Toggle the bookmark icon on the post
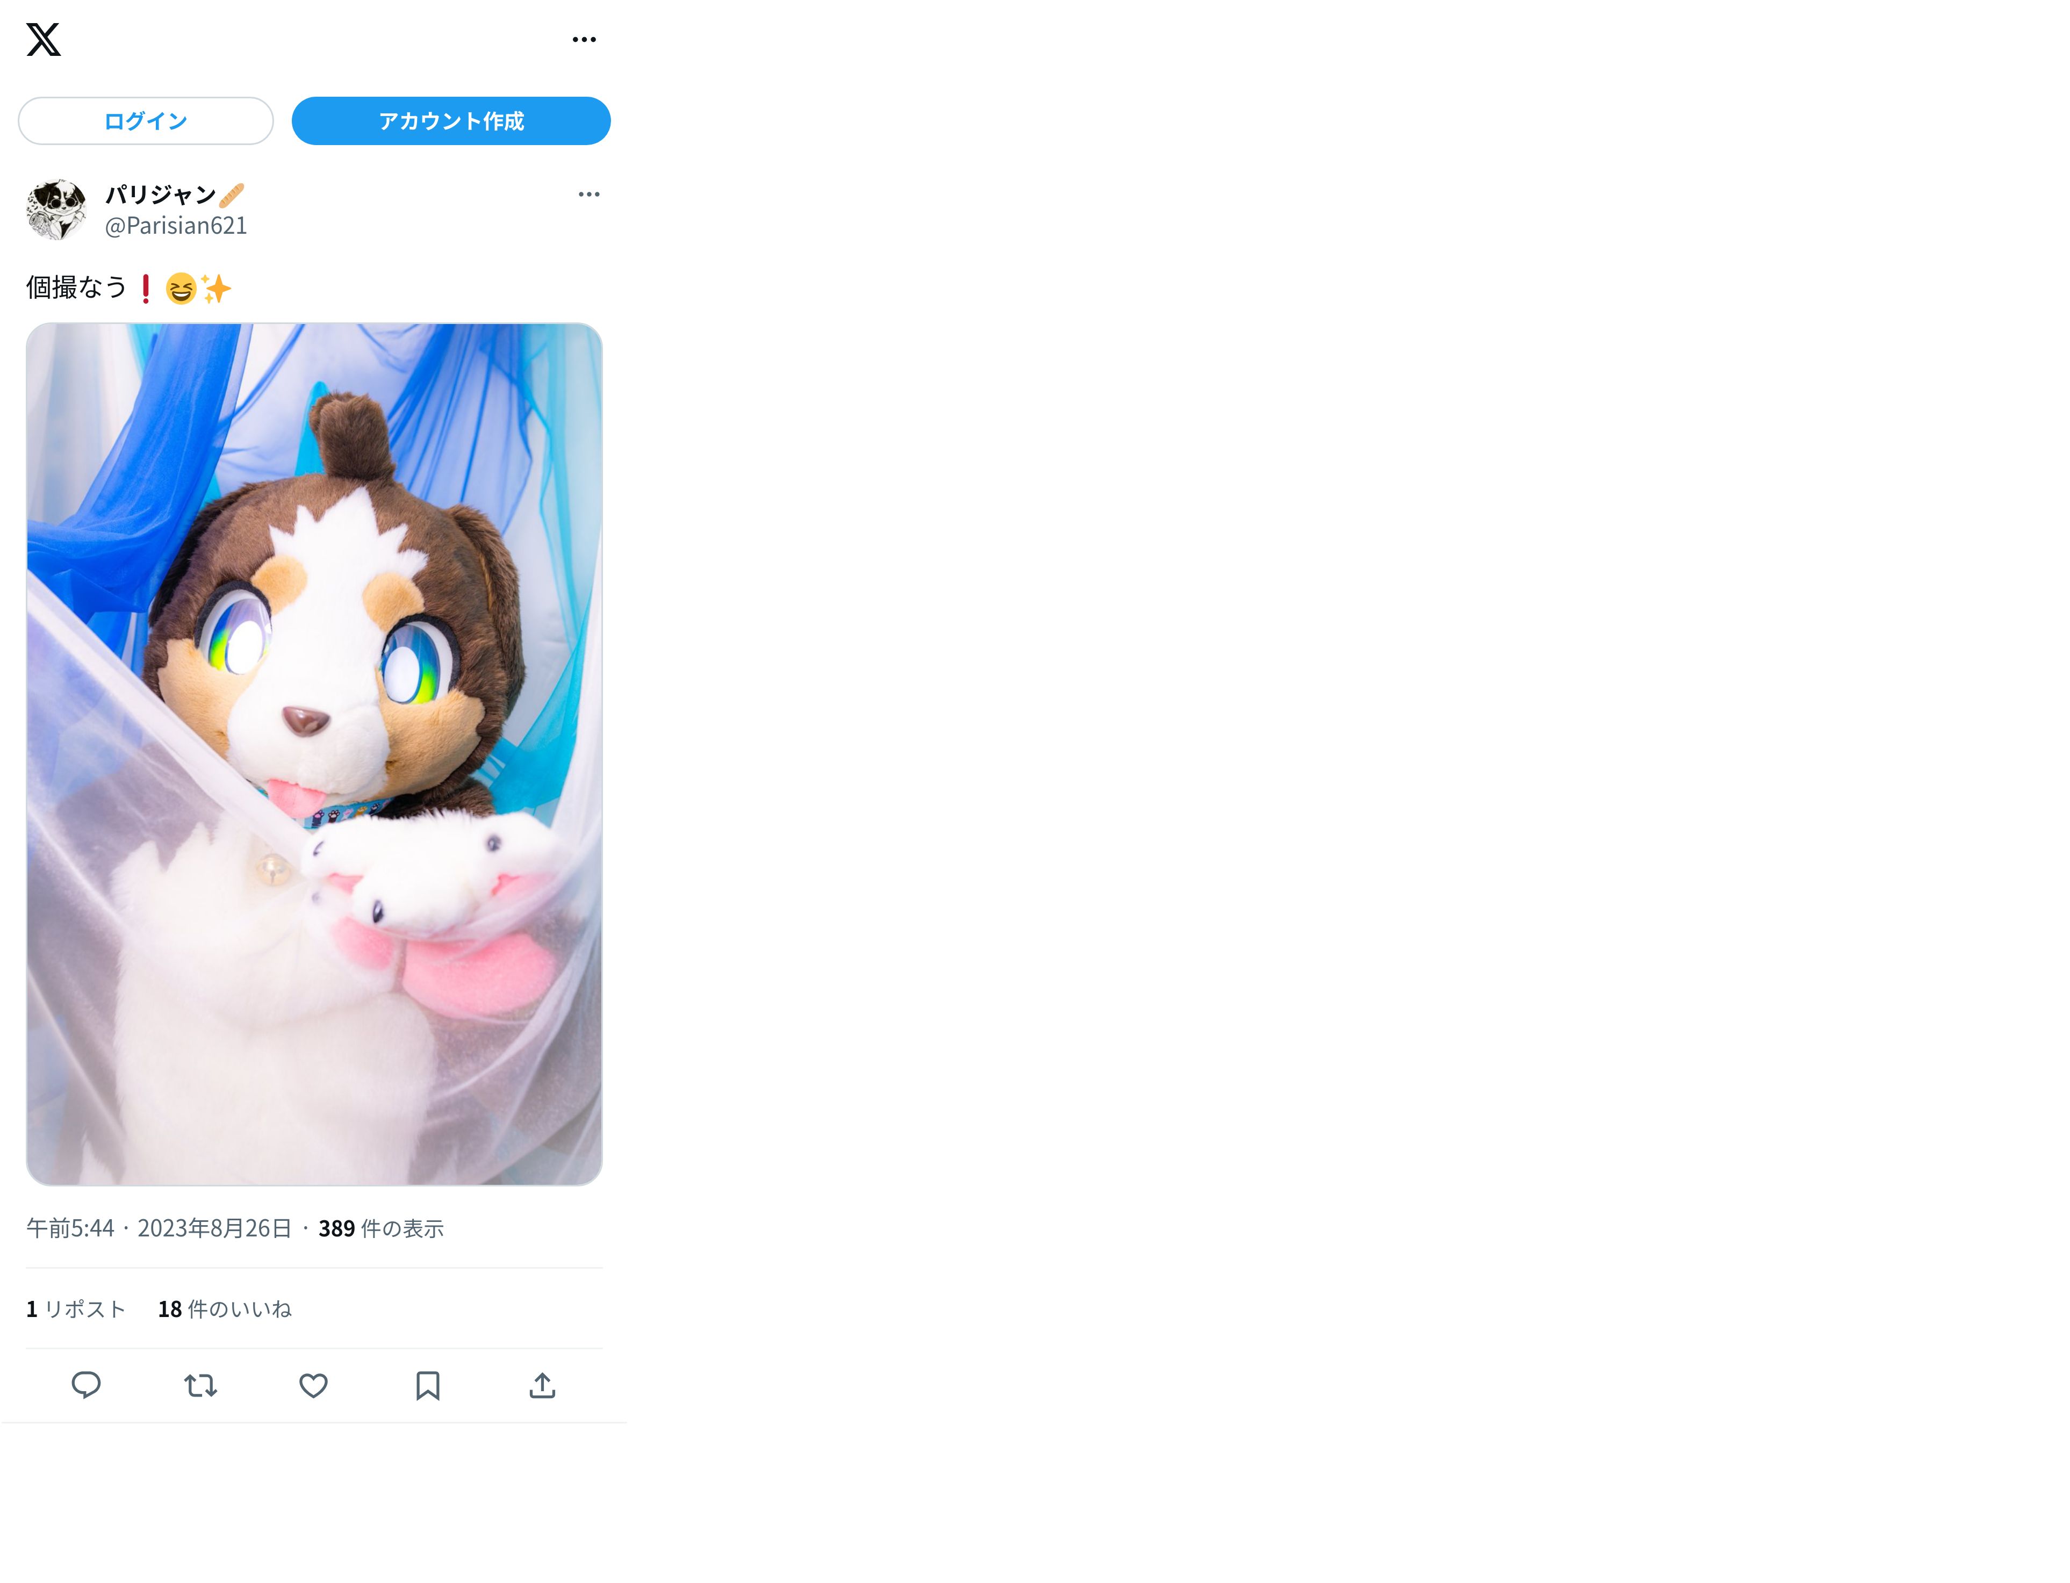2070x1583 pixels. point(428,1385)
